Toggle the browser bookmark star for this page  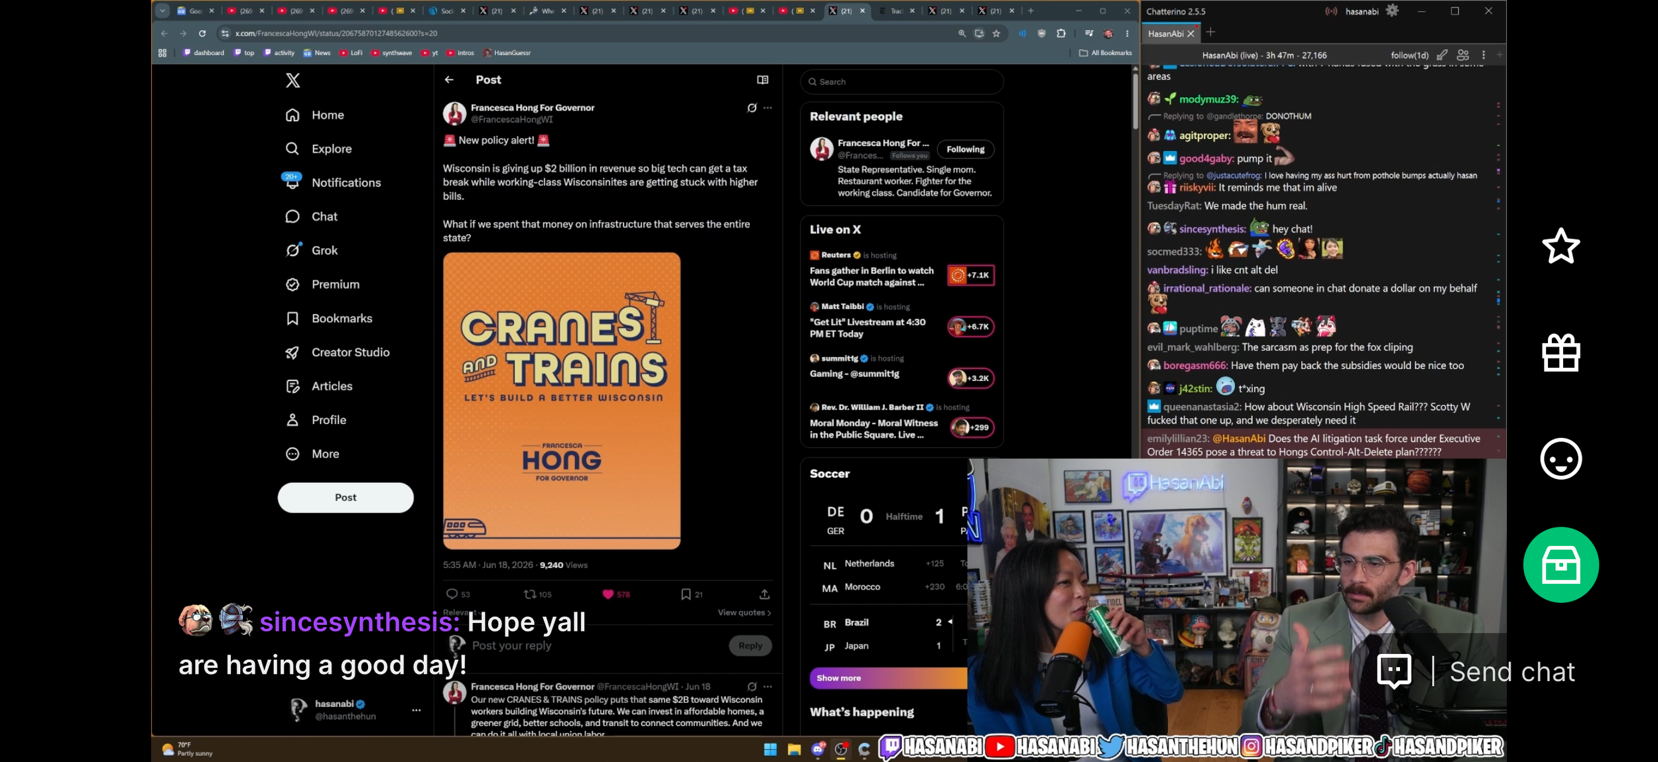click(996, 34)
